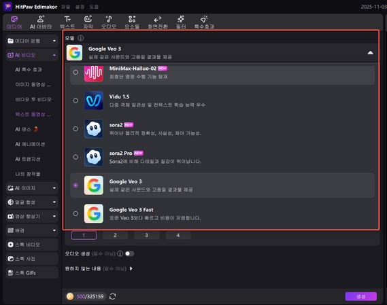This screenshot has width=387, height=305.
Task: Open the Settings menu
Action: [80, 7]
